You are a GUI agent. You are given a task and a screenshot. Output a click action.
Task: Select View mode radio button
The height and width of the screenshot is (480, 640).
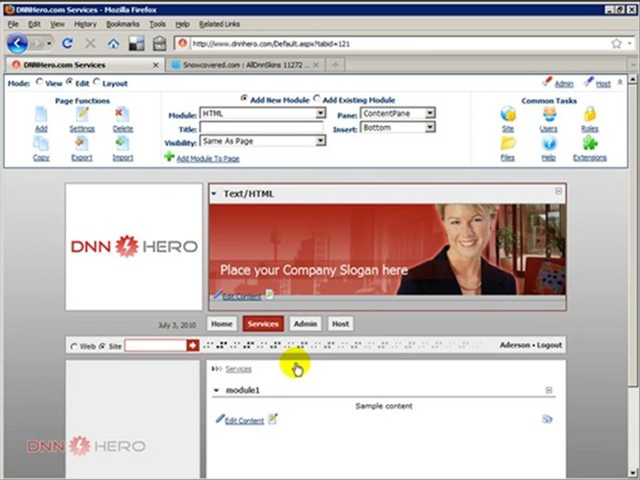click(39, 82)
